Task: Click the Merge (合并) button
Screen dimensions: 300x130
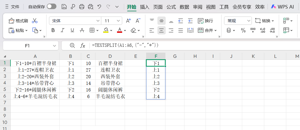Action: pyautogui.click(x=207, y=30)
